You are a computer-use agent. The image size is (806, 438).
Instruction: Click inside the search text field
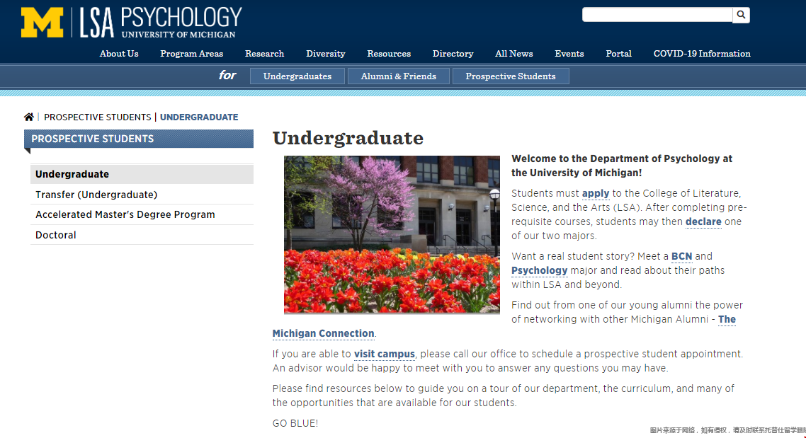(x=657, y=15)
